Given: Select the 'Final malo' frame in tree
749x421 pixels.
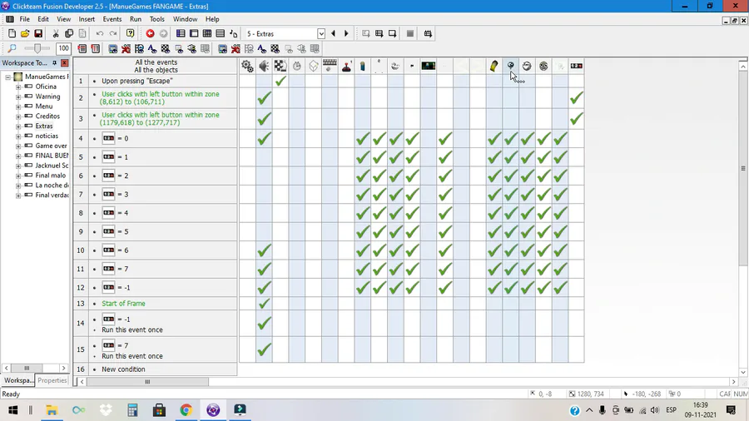Looking at the screenshot, I should pyautogui.click(x=50, y=176).
